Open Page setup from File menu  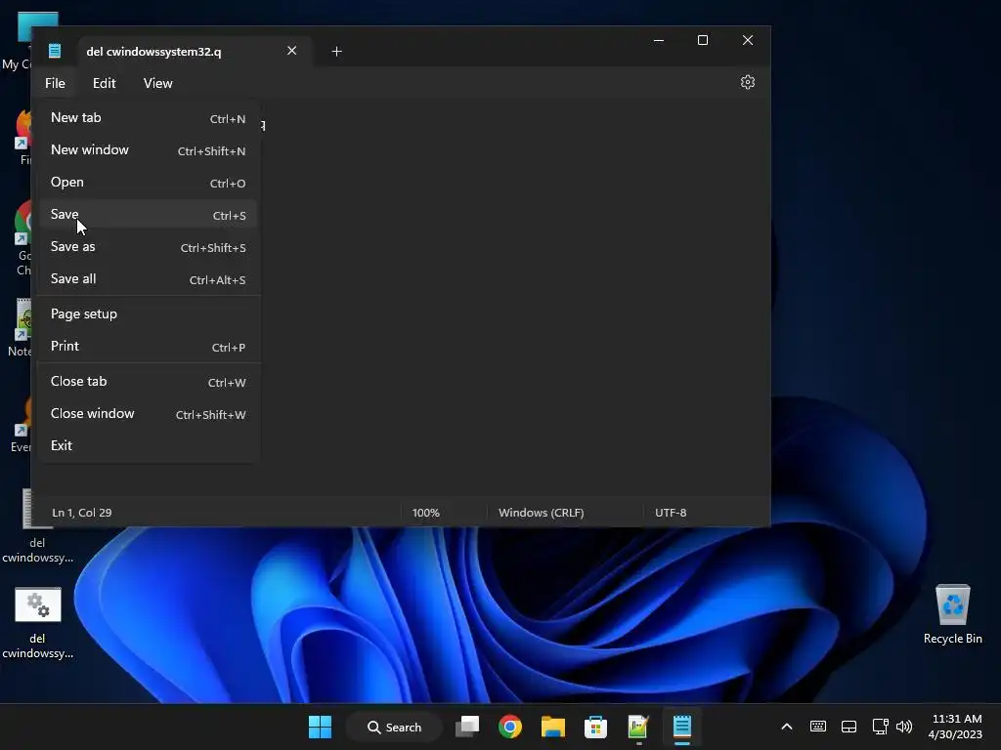(149, 313)
